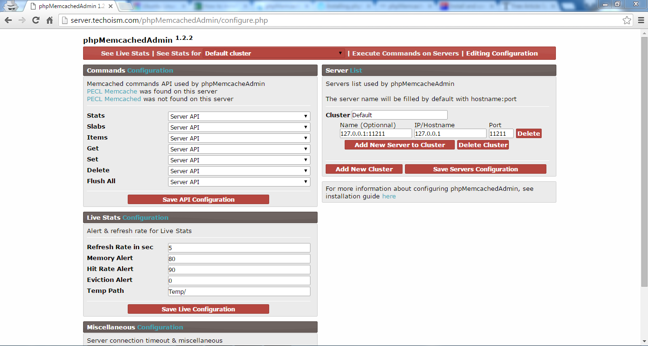
Task: Click Save API Configuration button
Action: (x=198, y=199)
